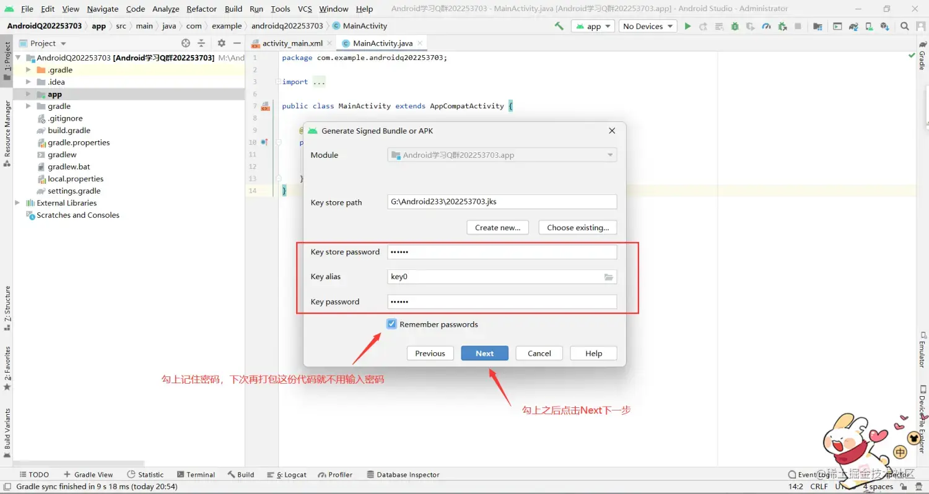The image size is (929, 494).
Task: Click the Key store password field
Action: 502,252
